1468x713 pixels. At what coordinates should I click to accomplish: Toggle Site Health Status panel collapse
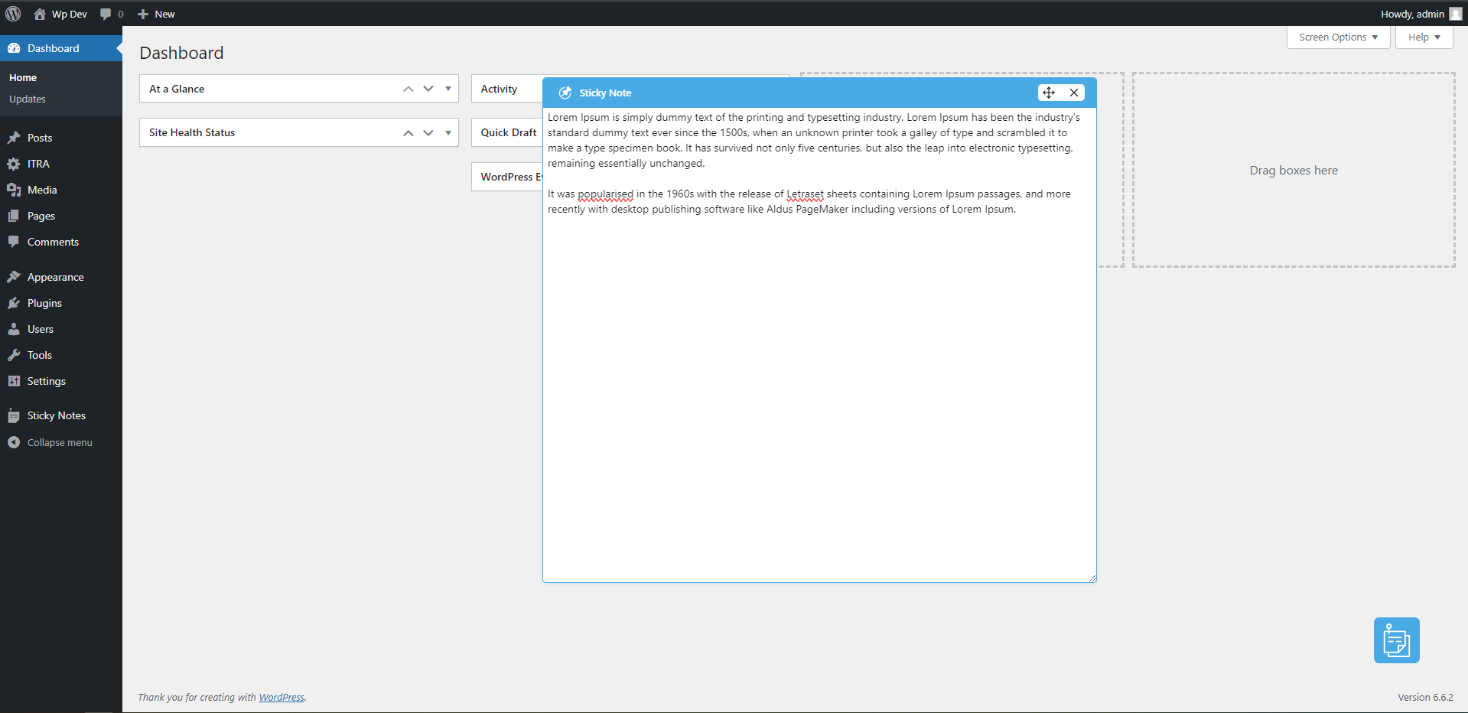coord(448,133)
